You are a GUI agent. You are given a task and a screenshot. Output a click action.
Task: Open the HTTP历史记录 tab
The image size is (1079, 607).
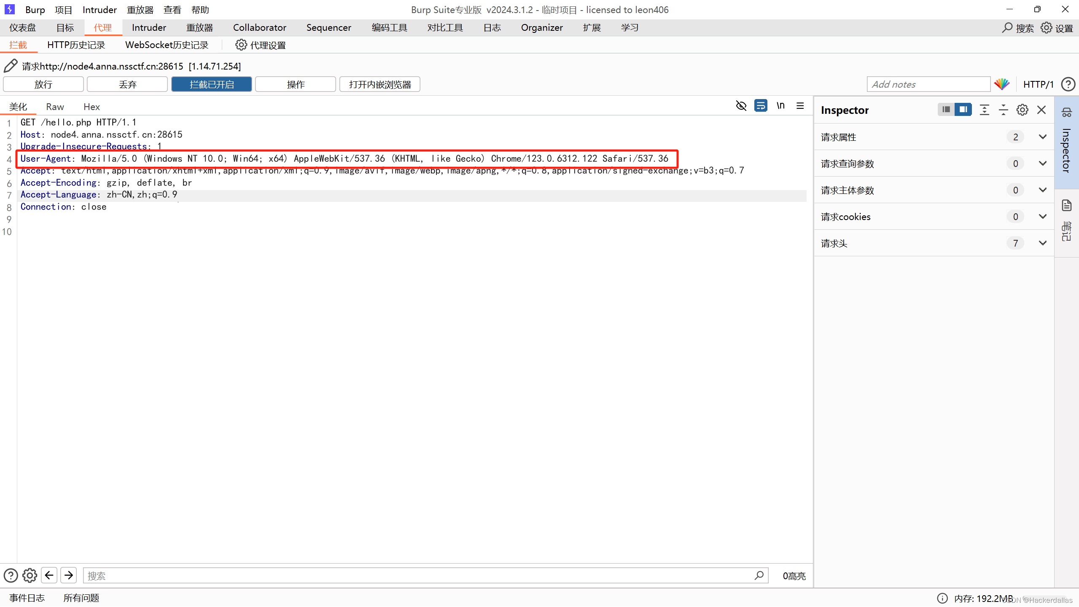pyautogui.click(x=76, y=45)
